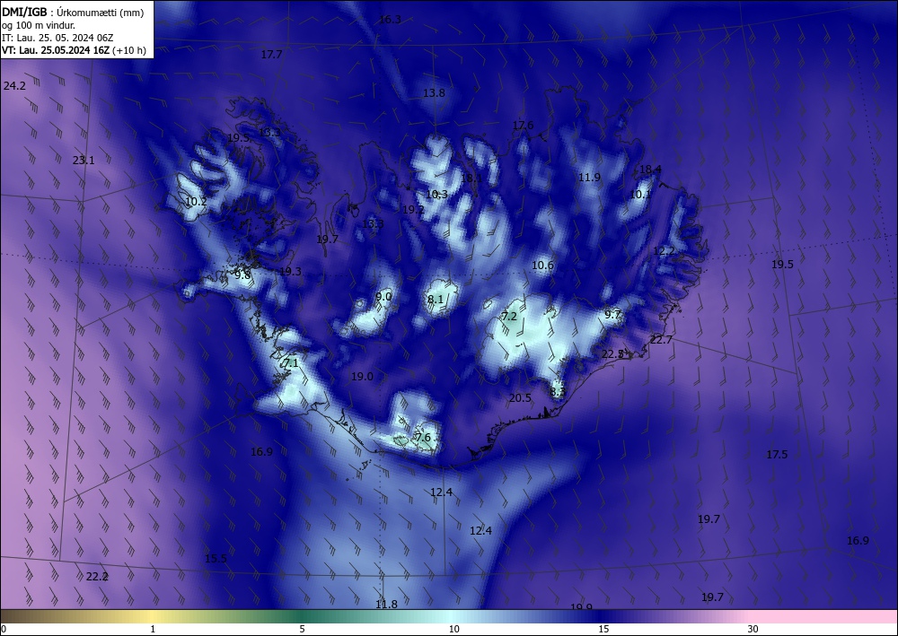The width and height of the screenshot is (898, 636).
Task: Click the 0 tick on the color scale
Action: click(x=4, y=630)
